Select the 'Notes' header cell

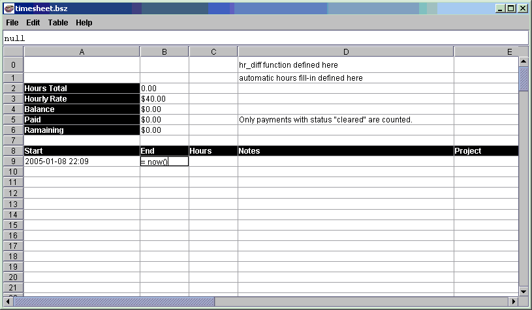click(346, 151)
